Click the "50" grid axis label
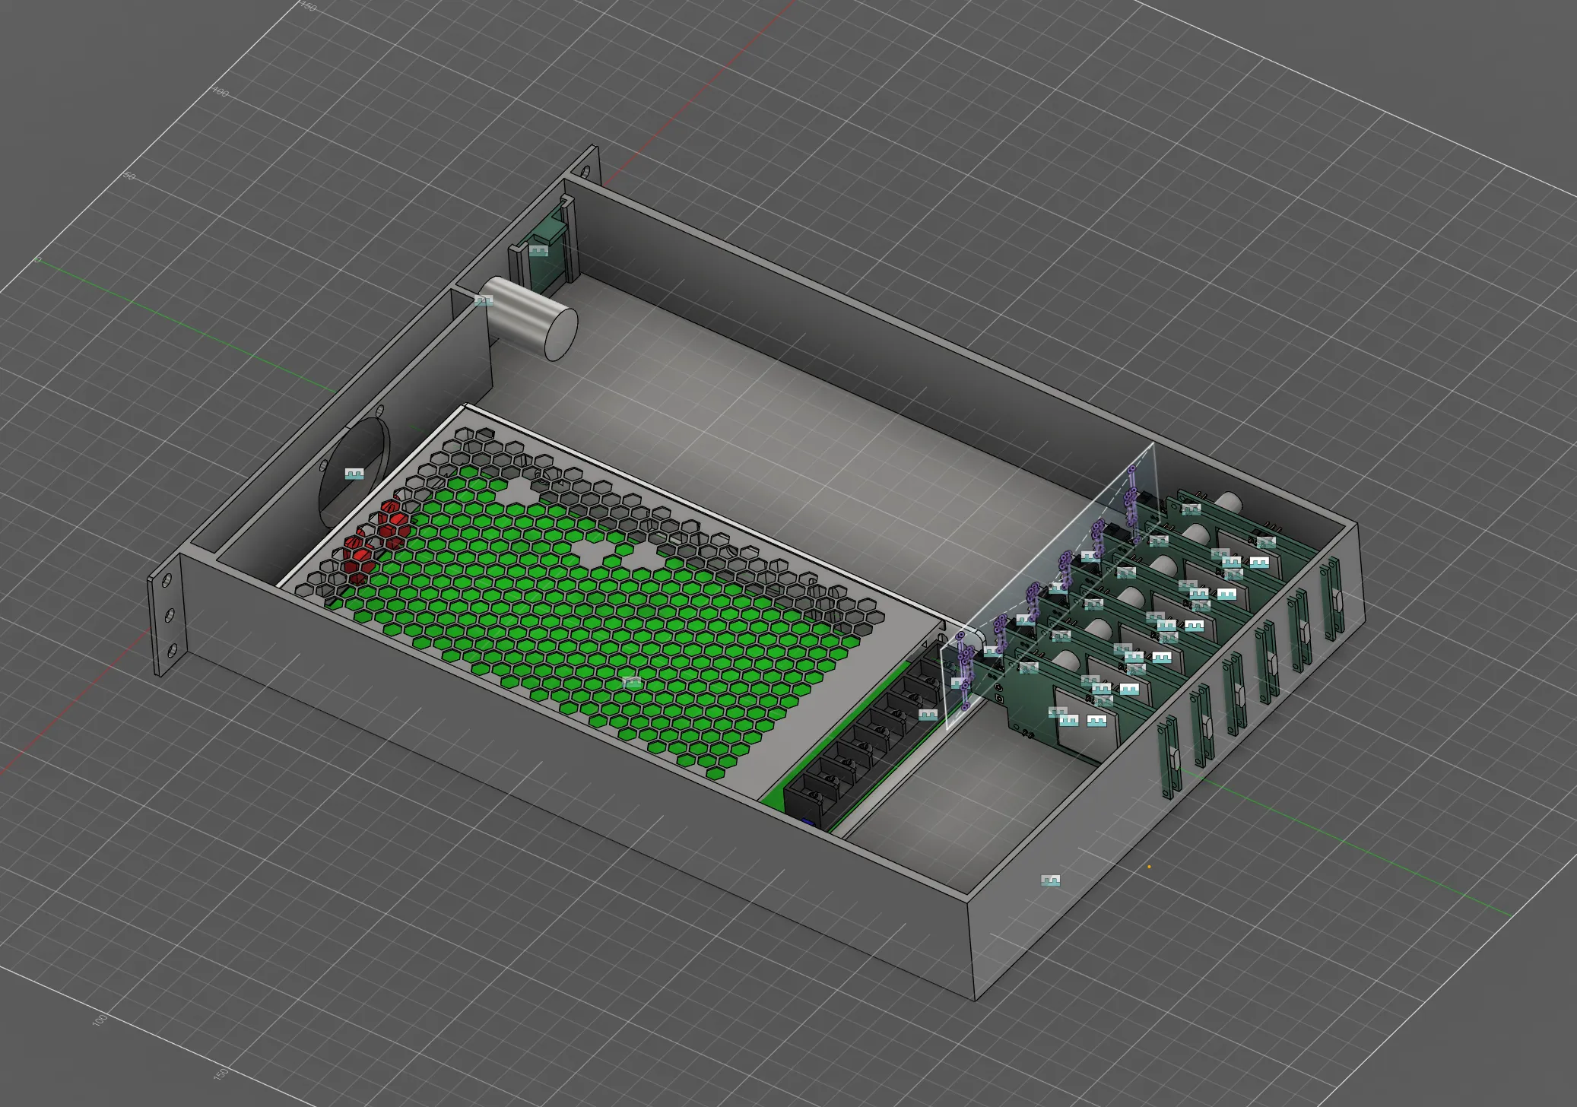Viewport: 1577px width, 1107px height. pos(129,176)
